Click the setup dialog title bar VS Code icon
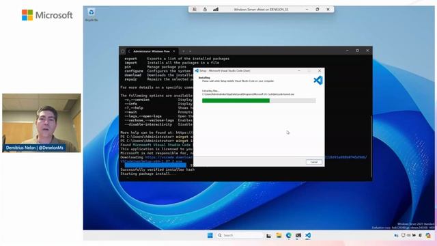Image resolution: width=437 pixels, height=246 pixels. point(197,71)
